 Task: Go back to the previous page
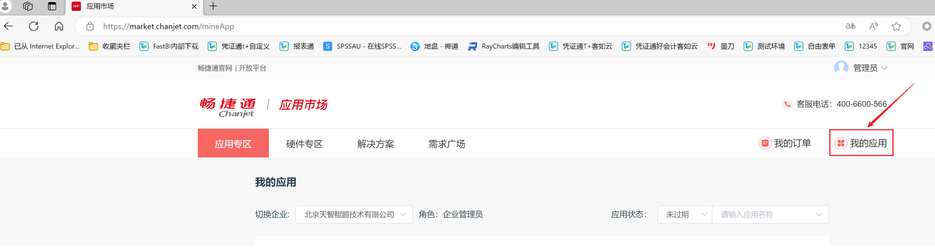[x=9, y=26]
